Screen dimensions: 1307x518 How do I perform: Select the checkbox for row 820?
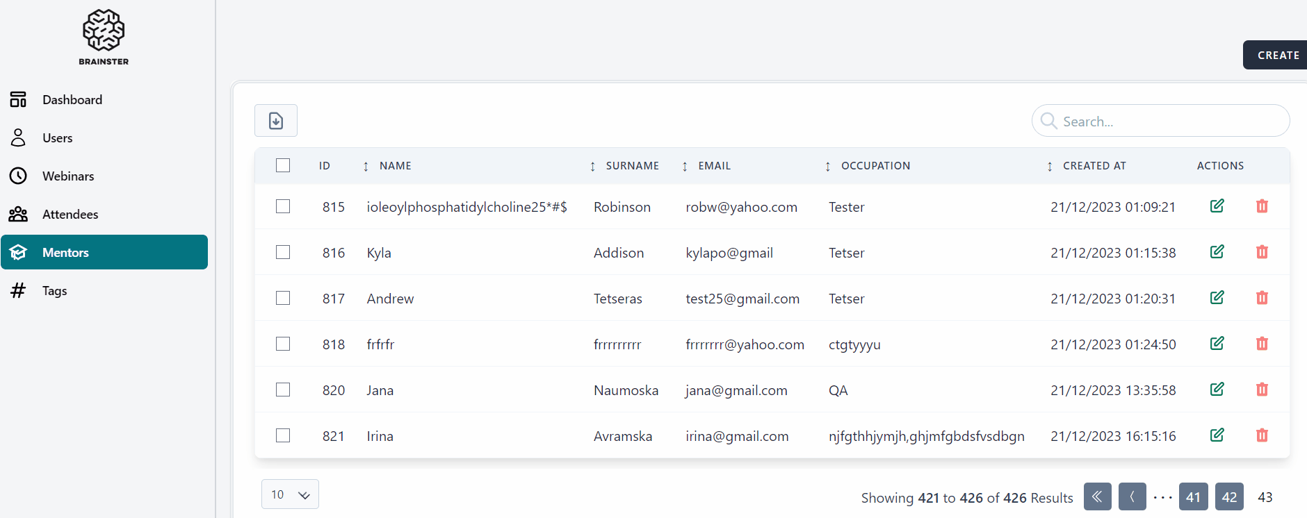[x=283, y=390]
